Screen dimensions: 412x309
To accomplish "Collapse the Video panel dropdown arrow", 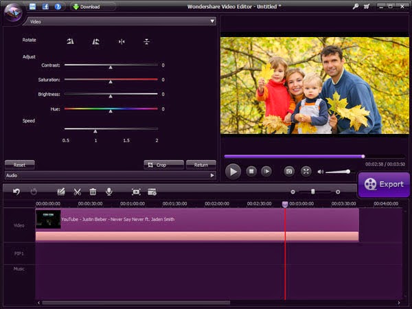I will 212,21.
